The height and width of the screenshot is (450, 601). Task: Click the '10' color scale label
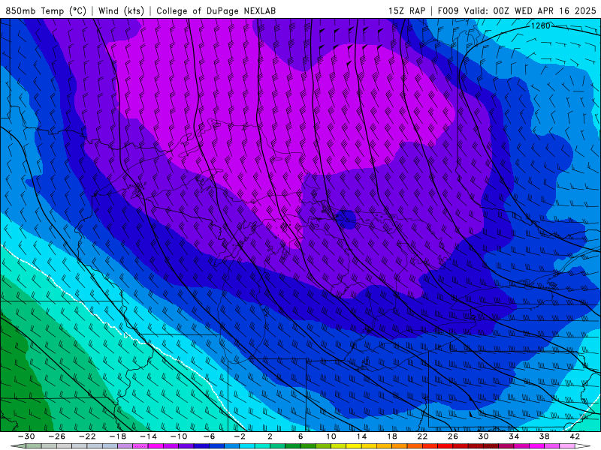tap(331, 436)
